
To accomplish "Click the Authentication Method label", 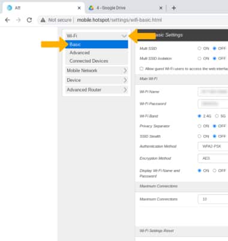I will click(158, 146).
